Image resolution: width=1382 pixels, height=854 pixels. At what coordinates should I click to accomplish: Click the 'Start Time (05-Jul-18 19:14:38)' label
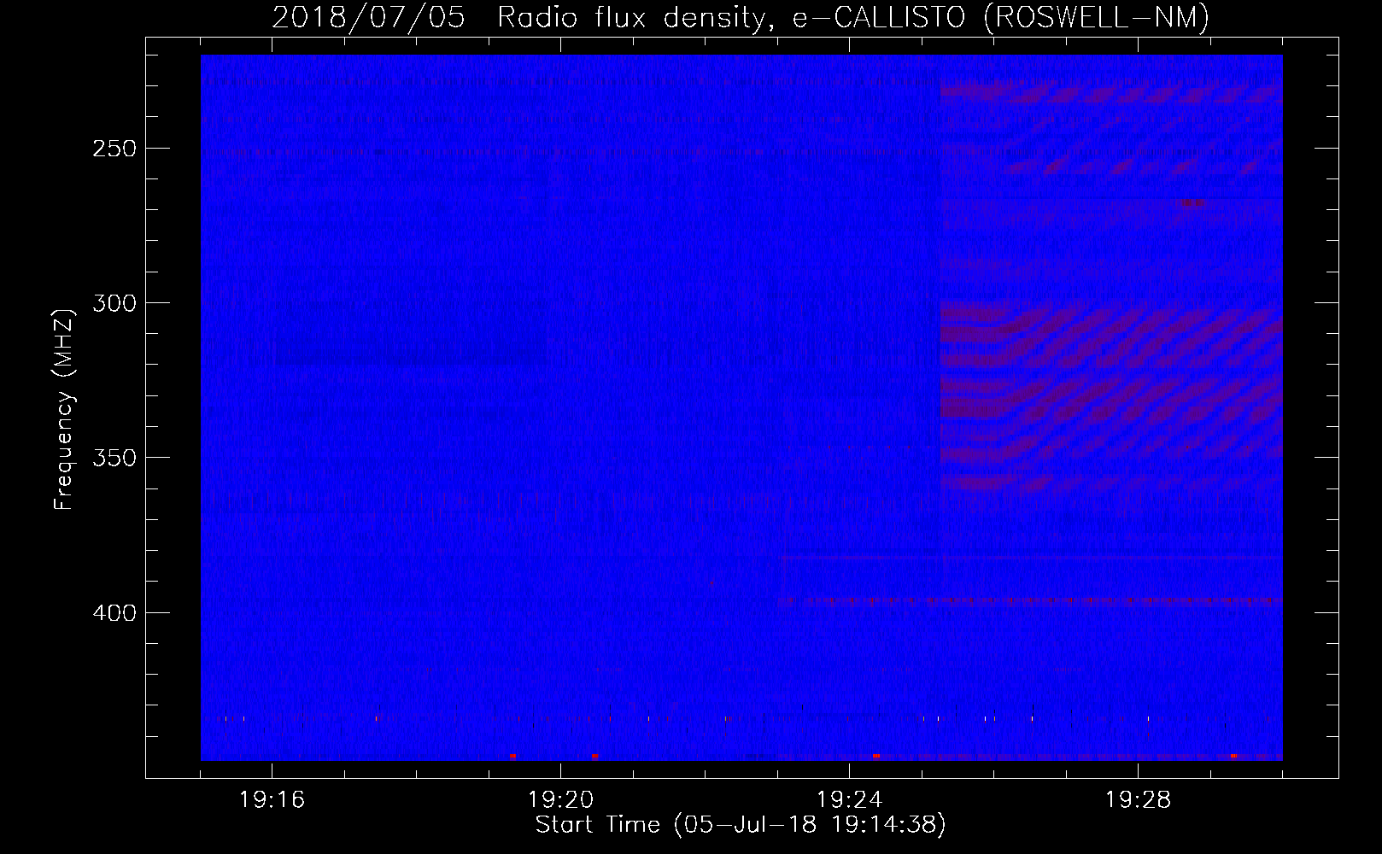click(741, 825)
